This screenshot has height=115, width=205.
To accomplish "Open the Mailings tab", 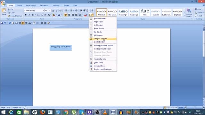I will click(x=56, y=5).
